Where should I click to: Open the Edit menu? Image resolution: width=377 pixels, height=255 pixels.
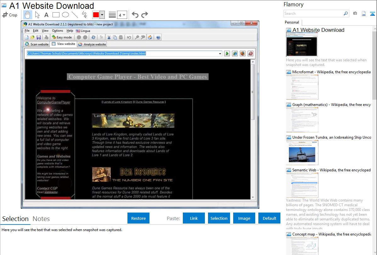click(36, 31)
